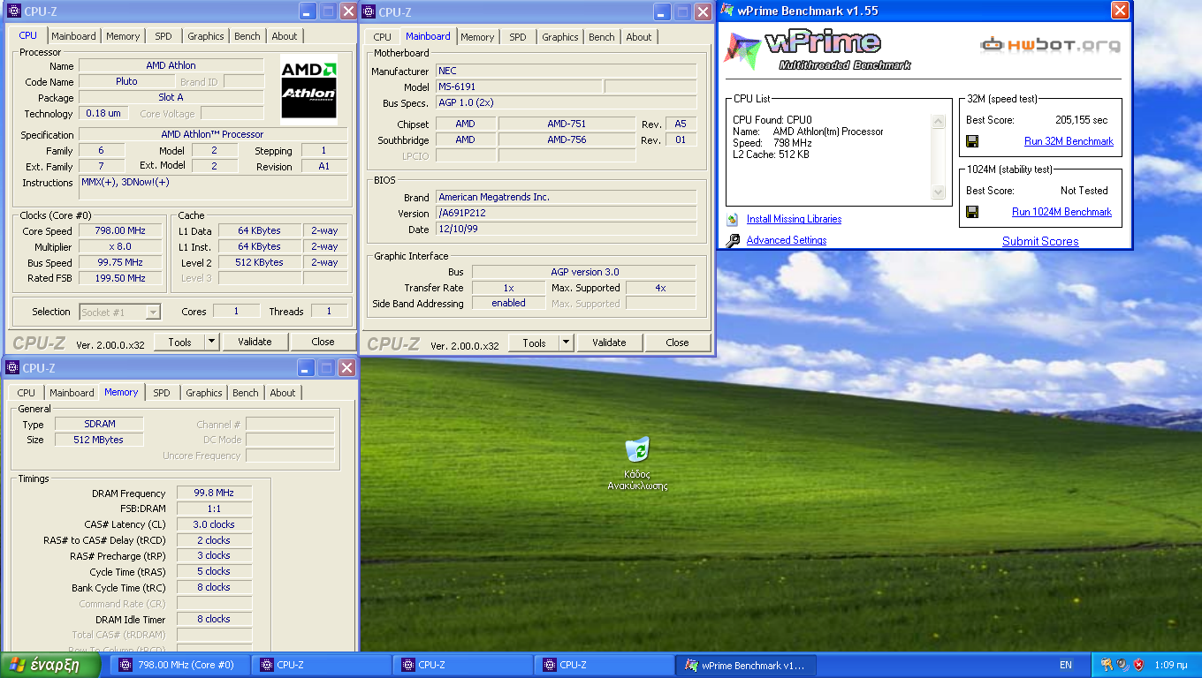Image resolution: width=1202 pixels, height=678 pixels.
Task: Click the CAS# Latency value 3.0 clocks
Action: [214, 524]
